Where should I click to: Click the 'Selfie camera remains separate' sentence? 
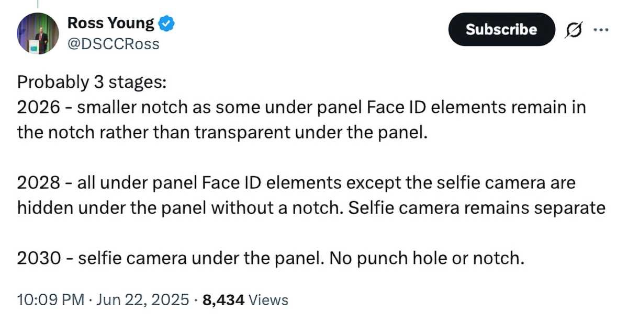(477, 208)
